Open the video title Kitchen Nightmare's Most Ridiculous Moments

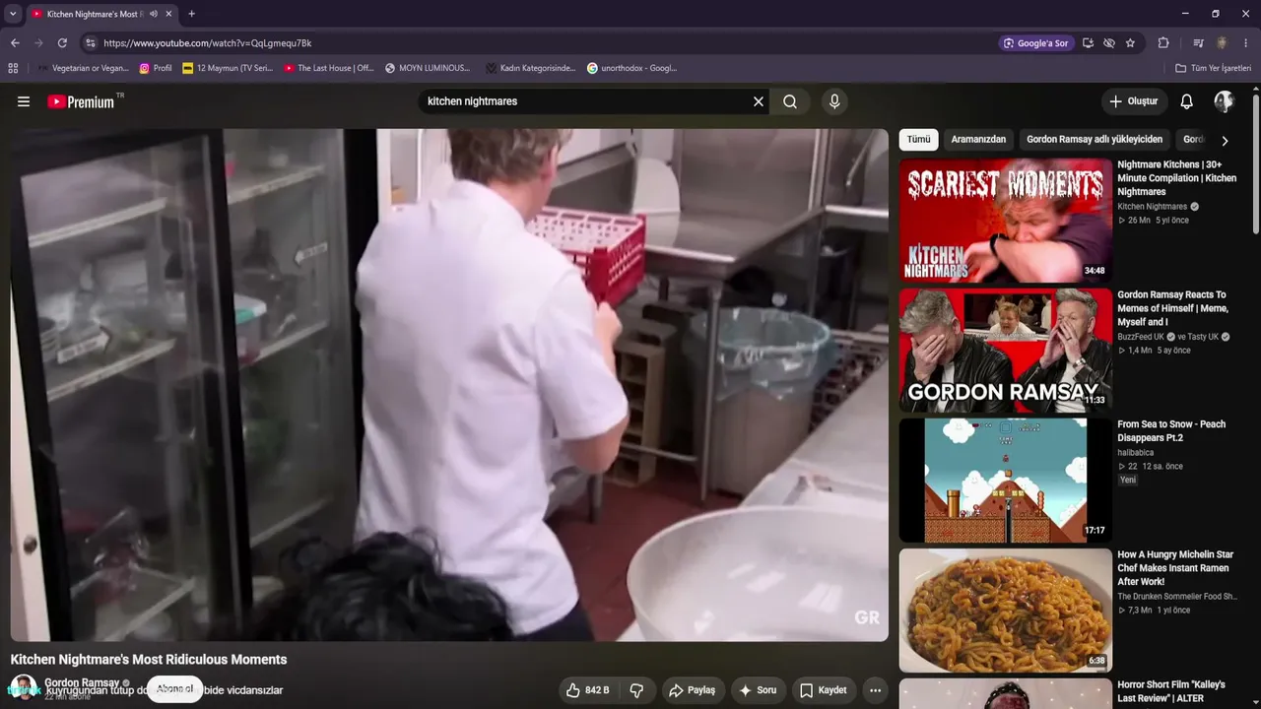point(149,660)
